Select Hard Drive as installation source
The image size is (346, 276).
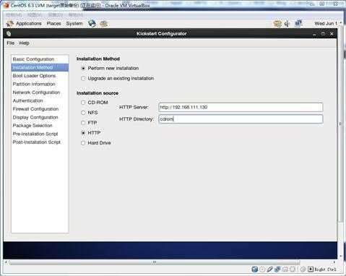[83, 143]
